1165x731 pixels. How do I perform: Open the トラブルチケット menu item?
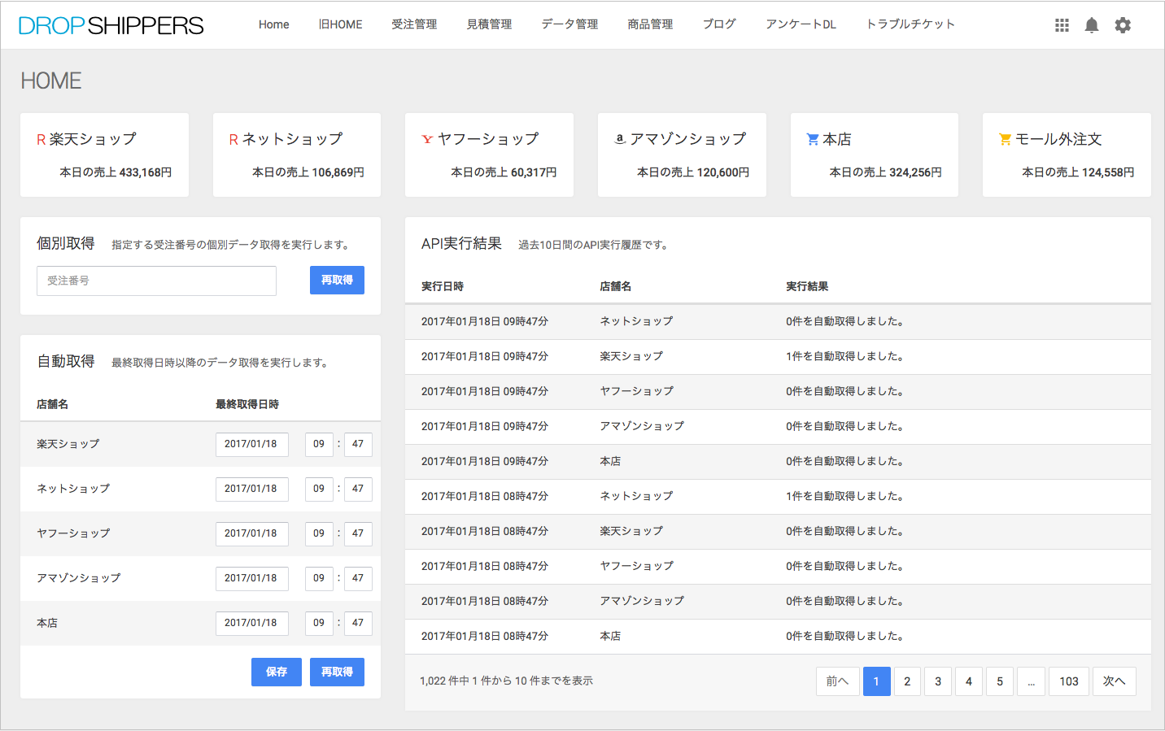pos(910,24)
